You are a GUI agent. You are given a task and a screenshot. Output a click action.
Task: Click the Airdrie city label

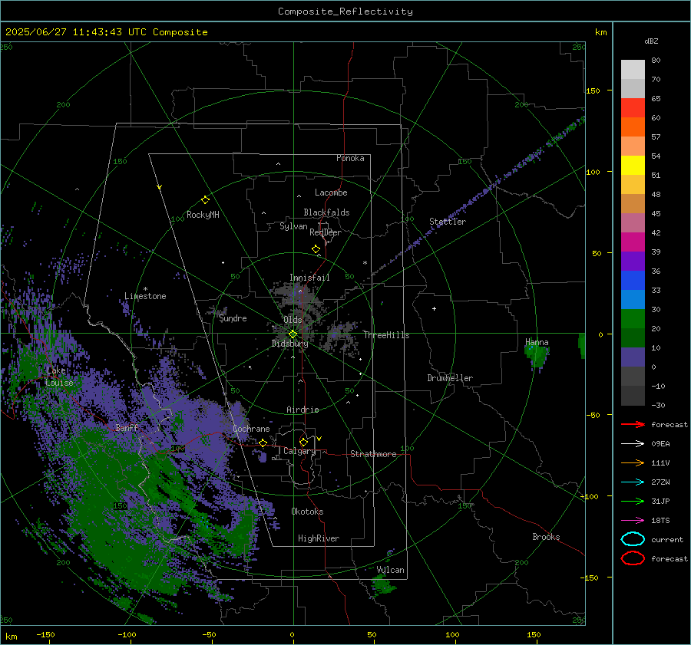click(x=303, y=410)
